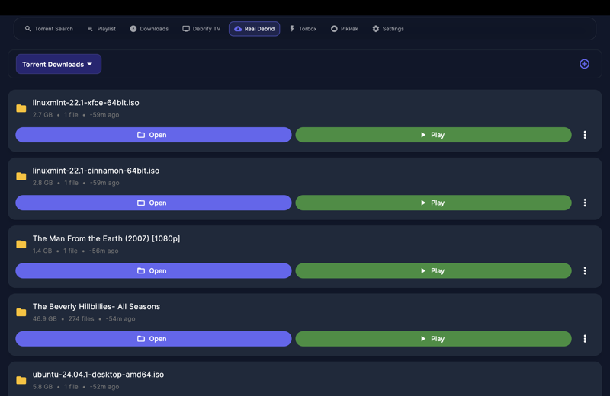Screen dimensions: 610x396
Task: Go to the Downloads tab
Action: pos(149,29)
